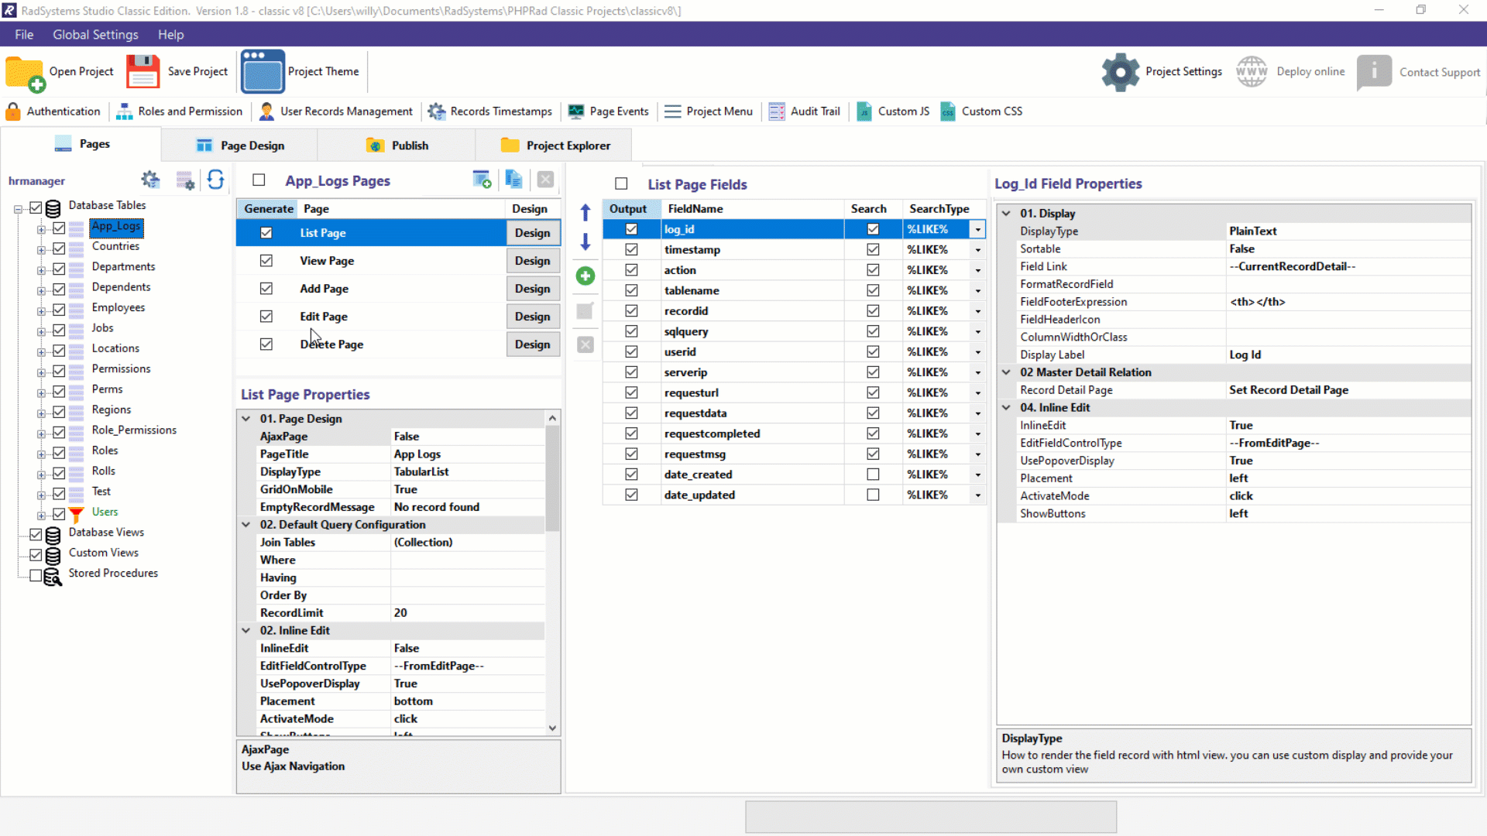Switch to the Page Design tab
Image resolution: width=1487 pixels, height=836 pixels.
(x=240, y=146)
